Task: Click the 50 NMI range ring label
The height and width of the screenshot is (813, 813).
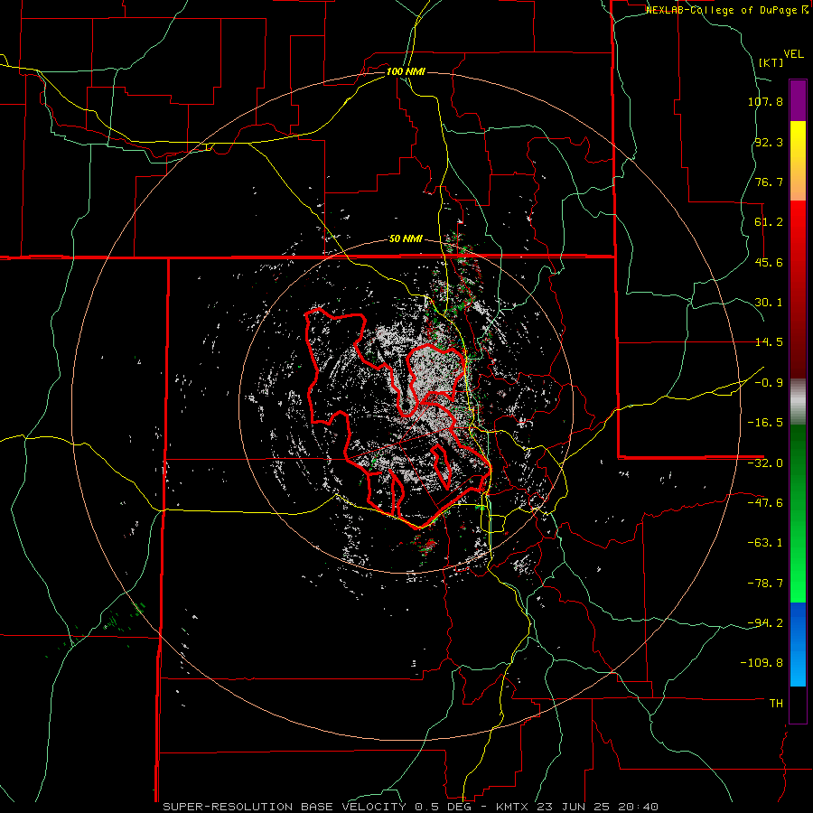Action: [x=406, y=239]
